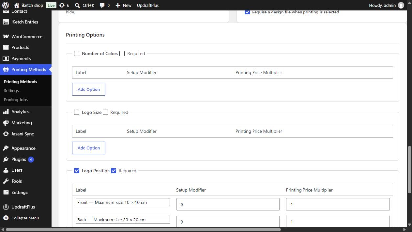The width and height of the screenshot is (412, 232).
Task: Click the Front row Setup Modifier field
Action: [228, 204]
